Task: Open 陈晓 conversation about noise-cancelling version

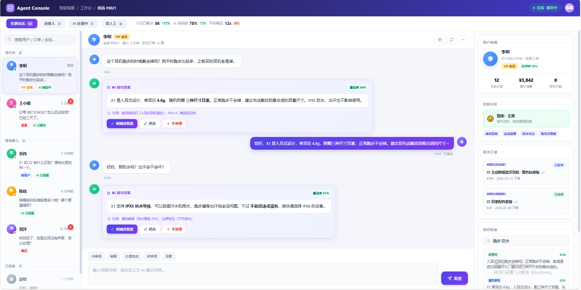Action: point(40,202)
